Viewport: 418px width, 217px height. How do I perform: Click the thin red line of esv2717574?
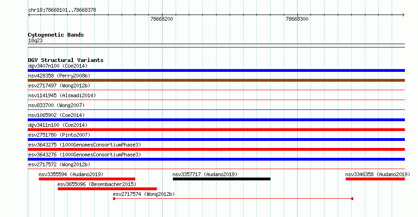pyautogui.click(x=233, y=199)
